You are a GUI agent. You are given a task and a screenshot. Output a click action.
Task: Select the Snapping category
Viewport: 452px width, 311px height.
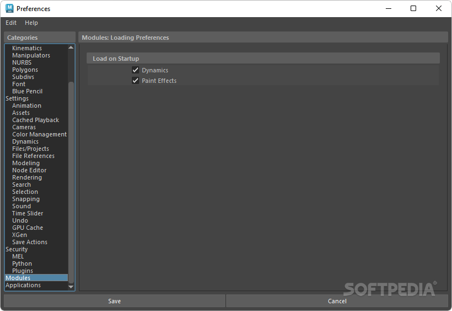click(26, 199)
